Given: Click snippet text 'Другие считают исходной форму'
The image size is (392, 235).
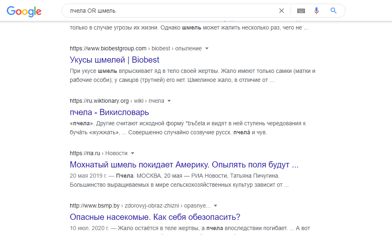Looking at the screenshot, I should tap(140, 124).
